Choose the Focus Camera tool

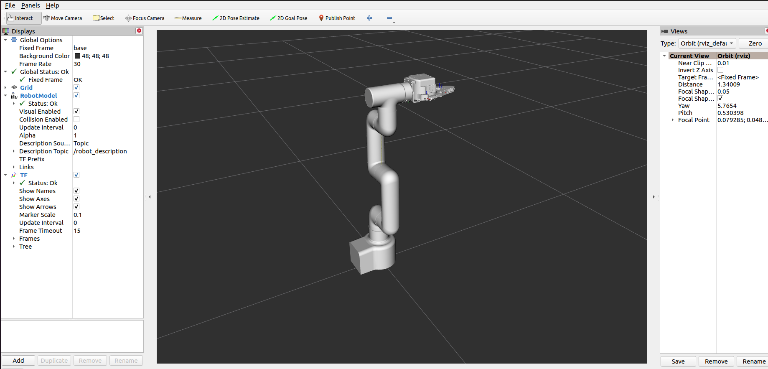145,18
